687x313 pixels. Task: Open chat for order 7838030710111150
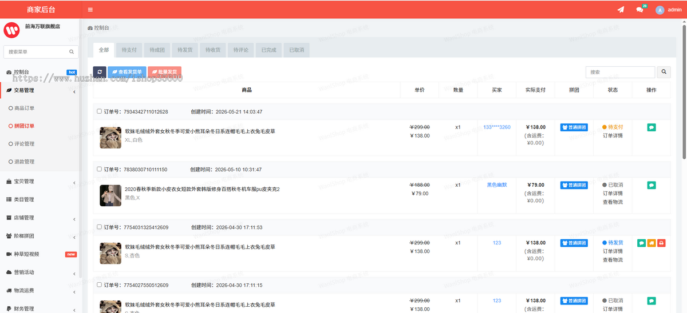[652, 185]
